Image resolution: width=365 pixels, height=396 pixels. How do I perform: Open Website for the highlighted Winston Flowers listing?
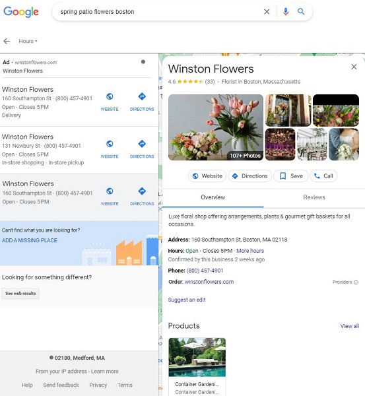(110, 197)
